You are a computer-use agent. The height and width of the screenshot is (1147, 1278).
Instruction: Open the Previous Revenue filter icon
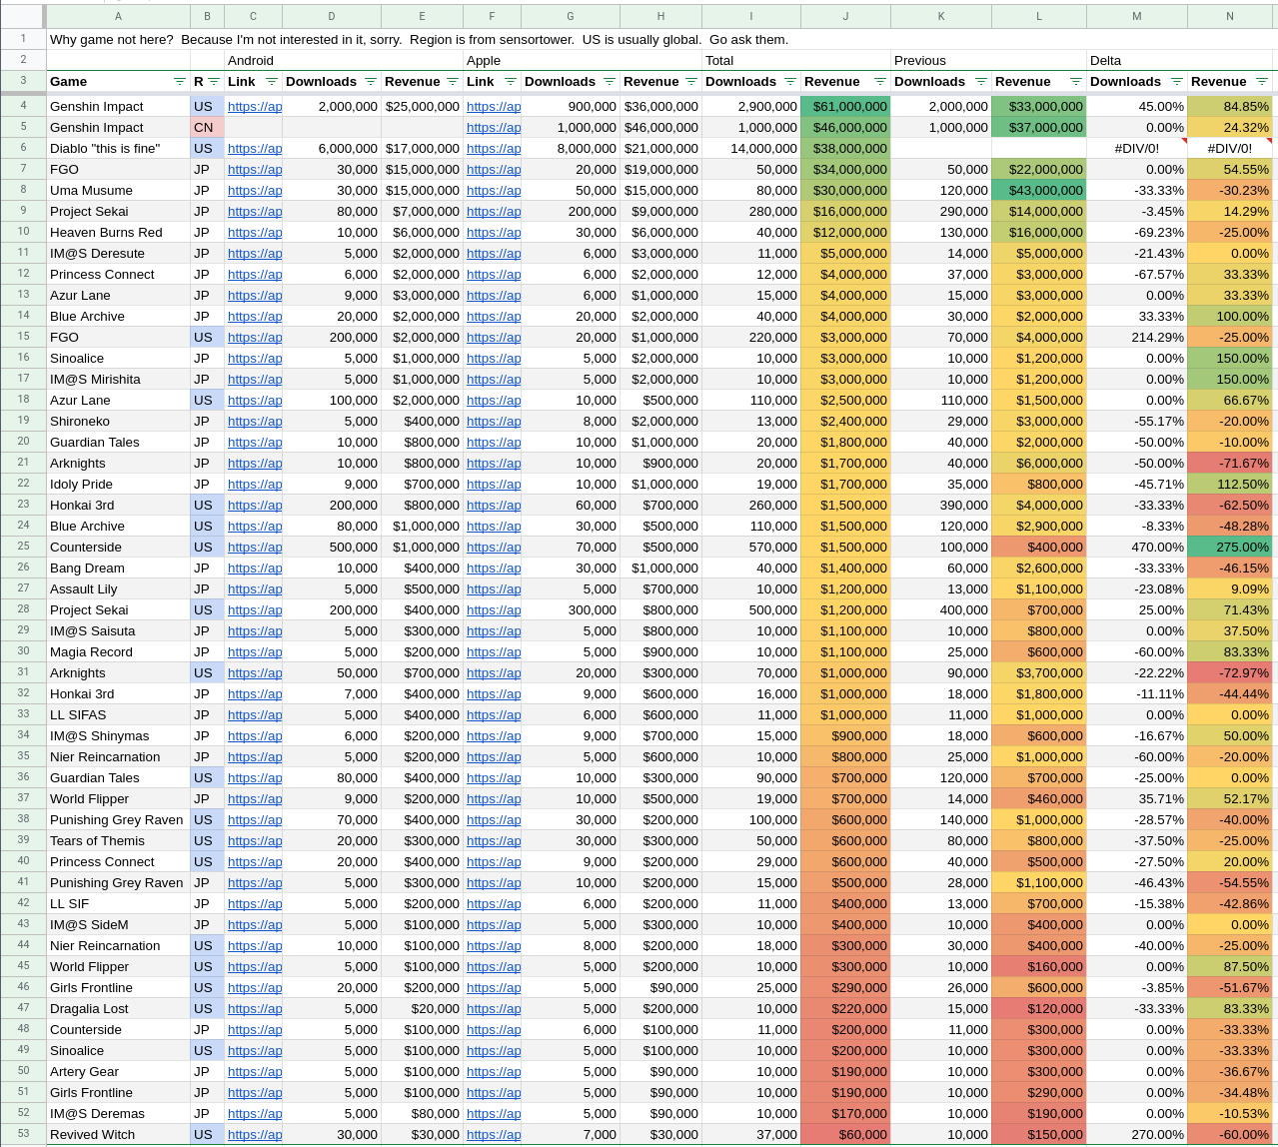[x=1076, y=82]
